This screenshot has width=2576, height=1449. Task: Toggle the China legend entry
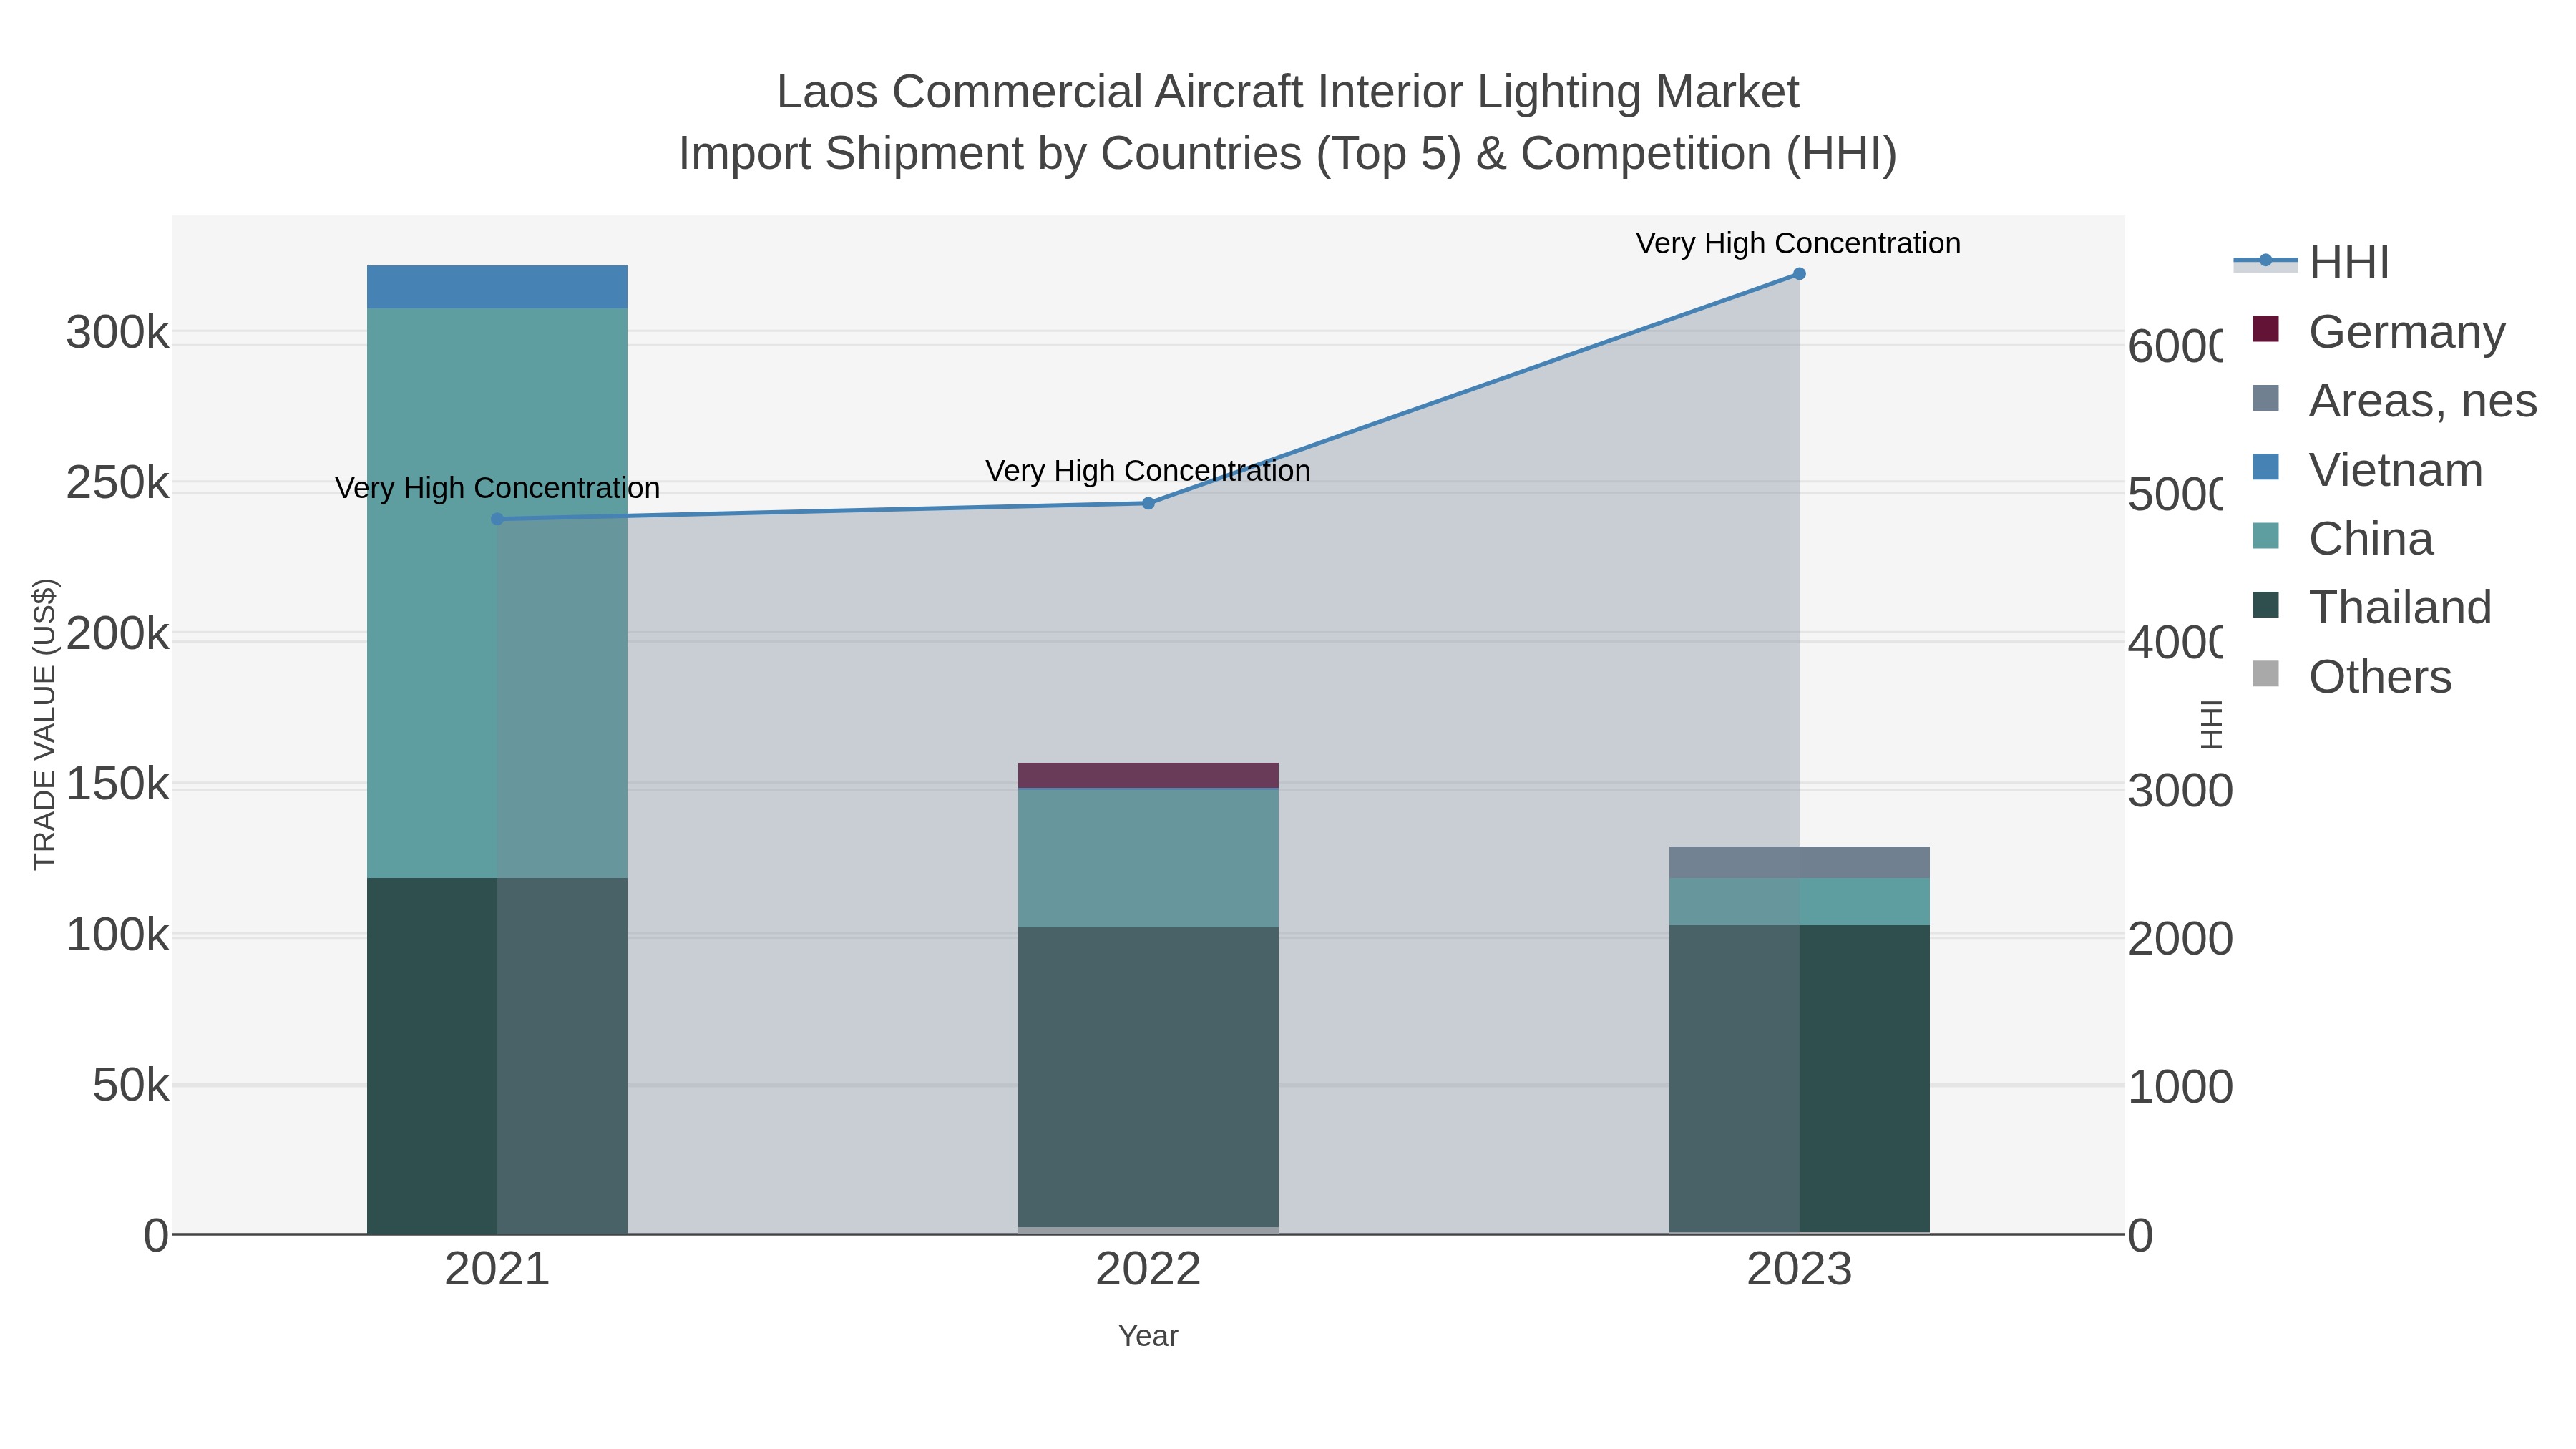[x=2342, y=538]
